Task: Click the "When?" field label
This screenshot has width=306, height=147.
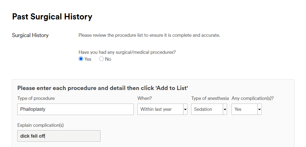Action: 145,98
